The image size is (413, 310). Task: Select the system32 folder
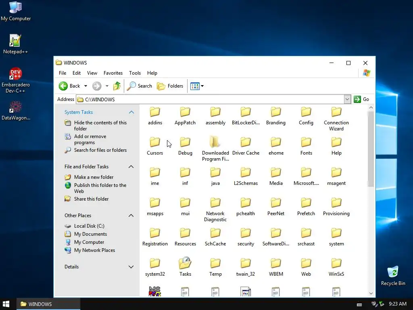click(155, 267)
